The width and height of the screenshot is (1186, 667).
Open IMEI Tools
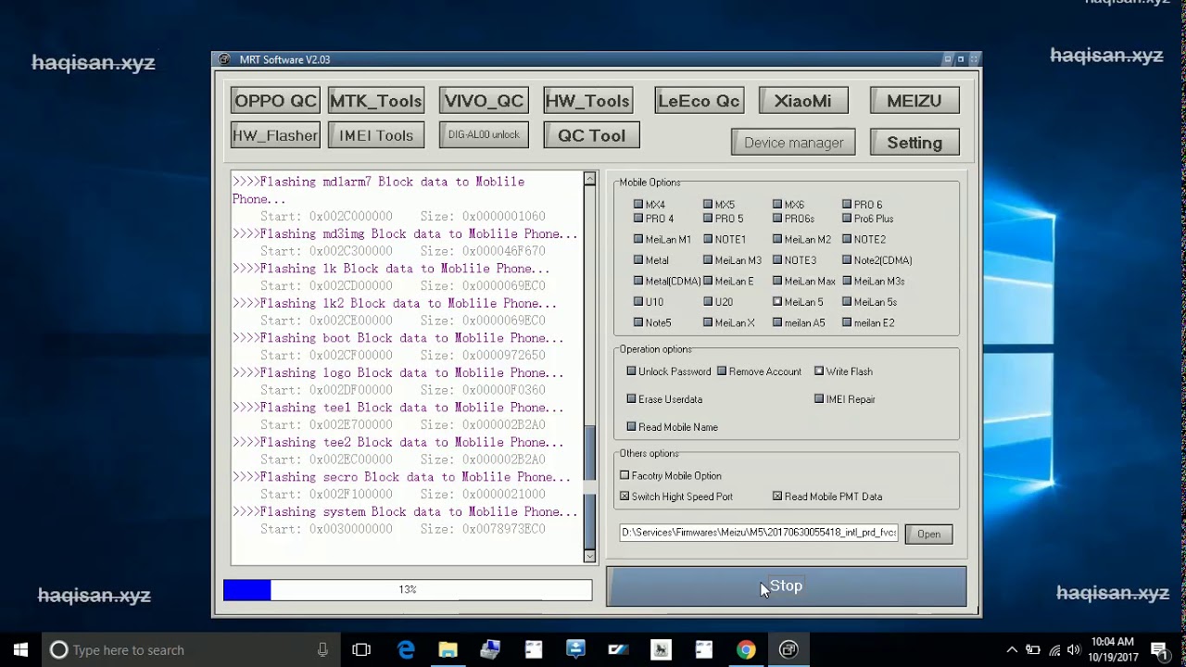tap(376, 135)
